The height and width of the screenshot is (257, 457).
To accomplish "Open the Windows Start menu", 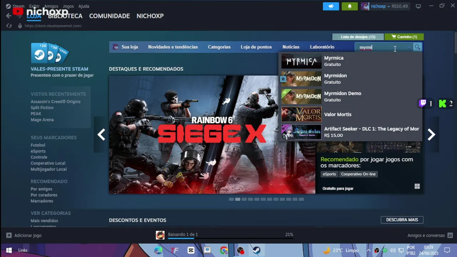I will pyautogui.click(x=9, y=250).
